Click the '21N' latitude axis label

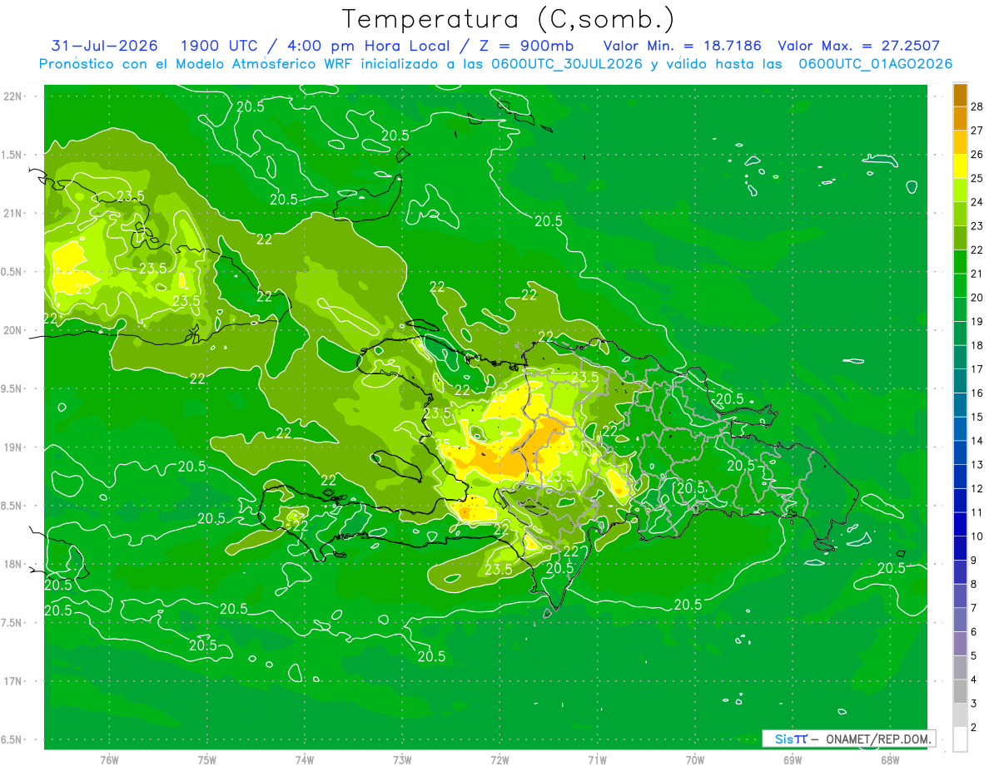pyautogui.click(x=14, y=213)
